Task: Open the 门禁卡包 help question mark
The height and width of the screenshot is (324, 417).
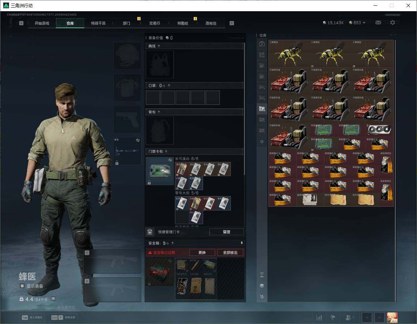Action: (x=166, y=152)
